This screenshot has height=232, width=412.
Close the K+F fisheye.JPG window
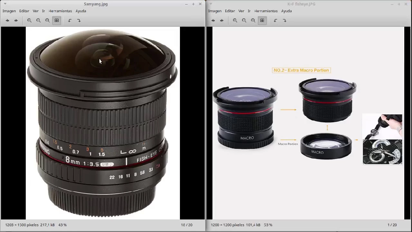[406, 4]
